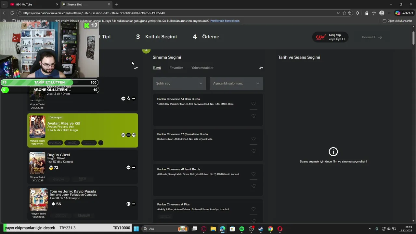Open the favorites list toolbar icon

[x=374, y=13]
